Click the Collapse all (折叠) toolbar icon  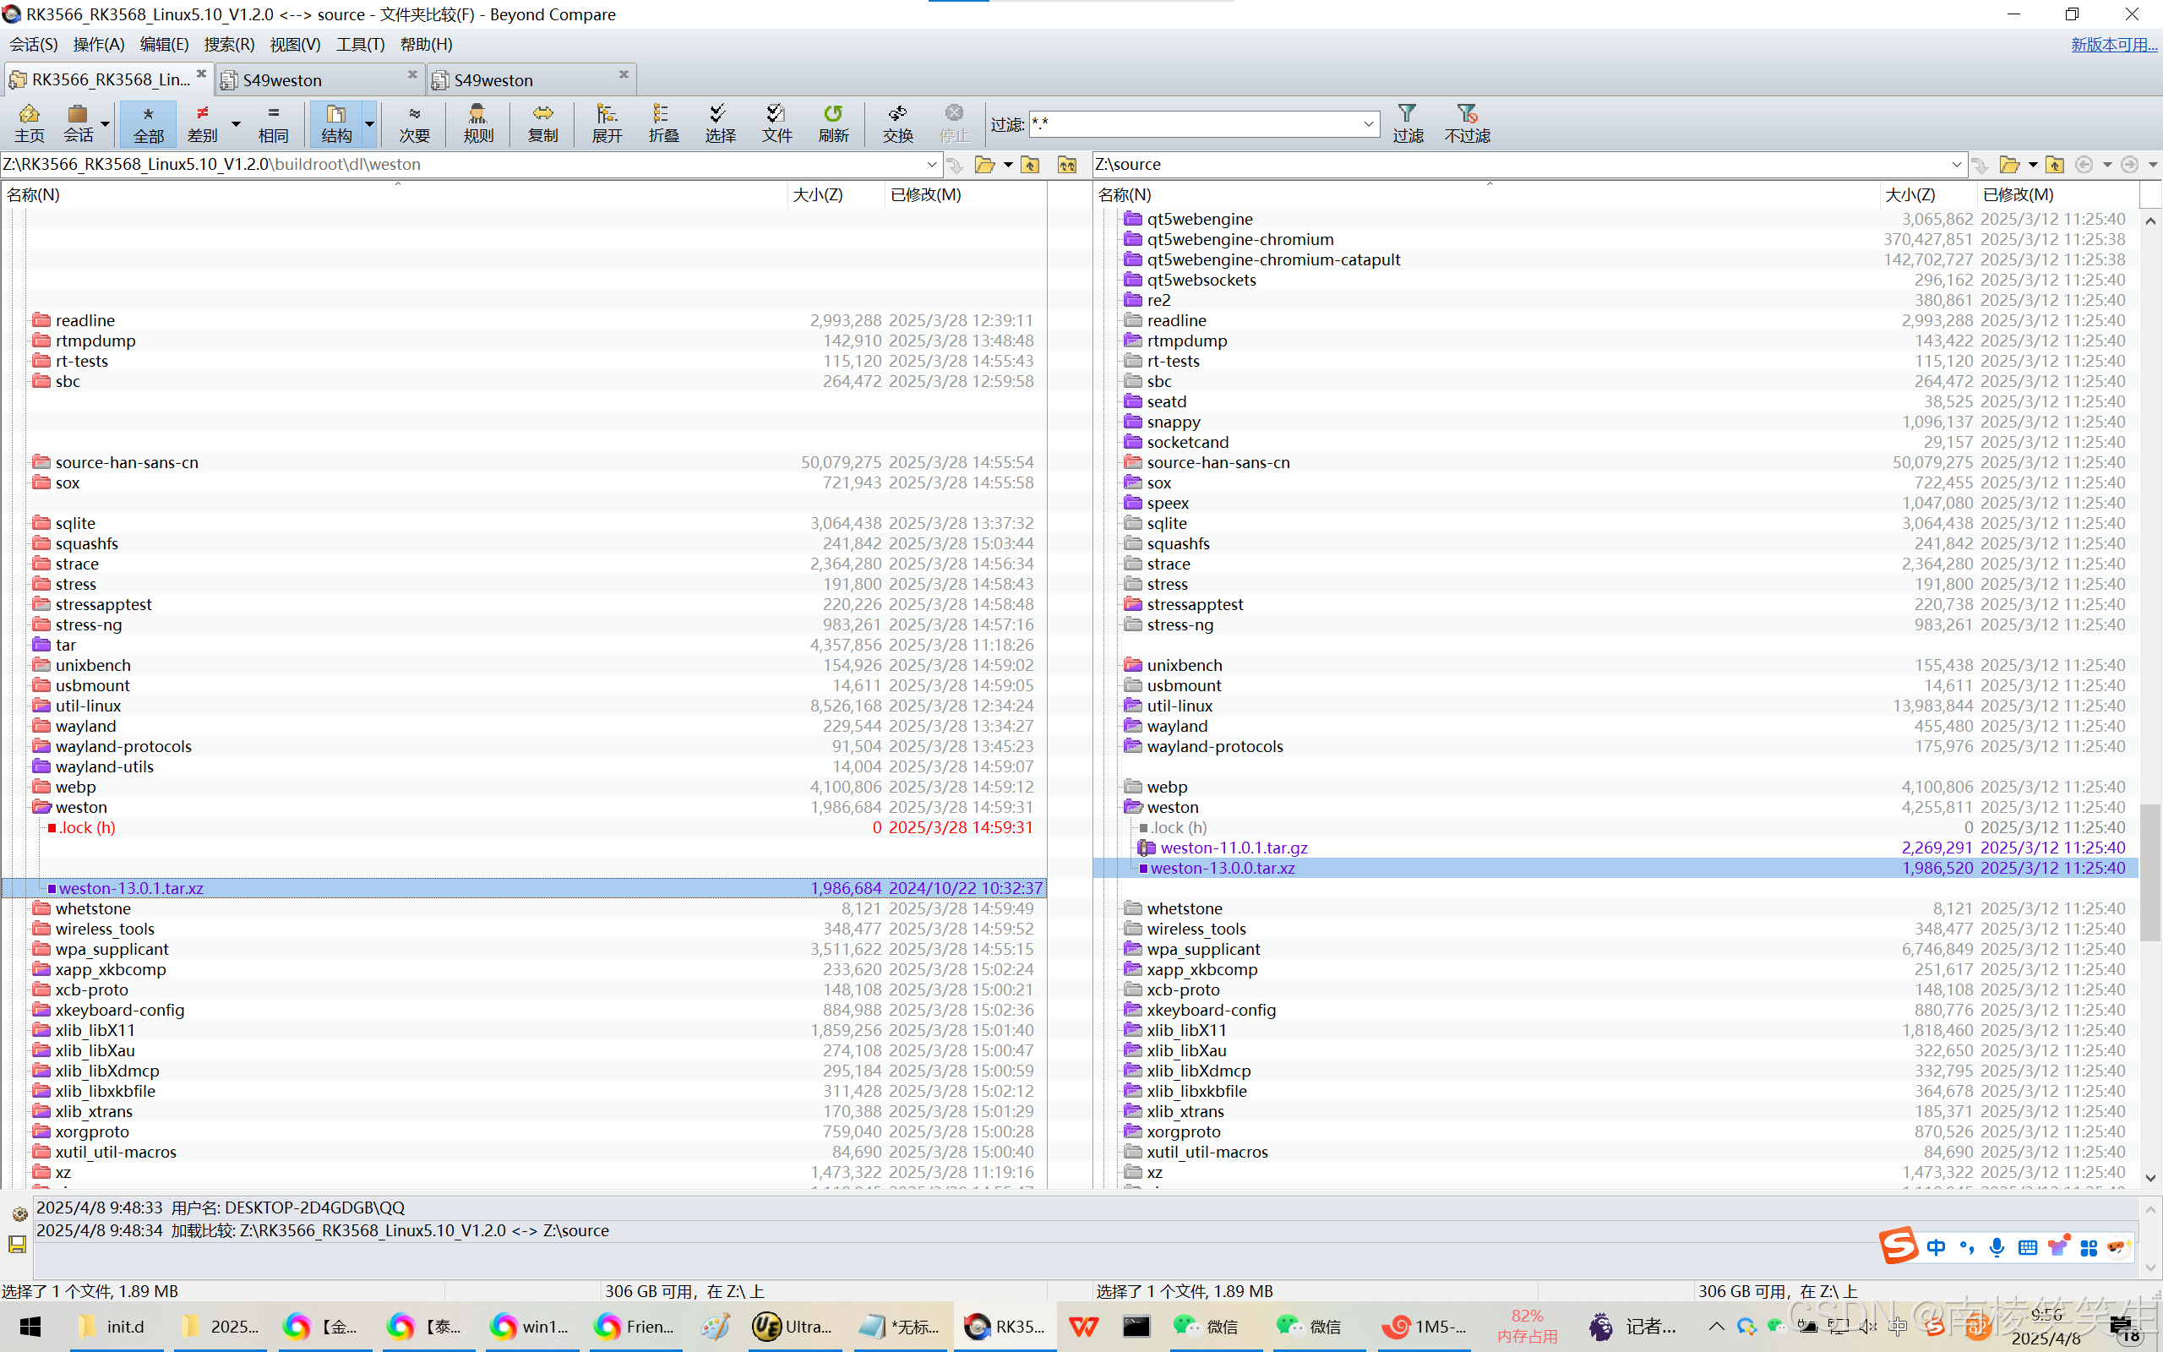[663, 123]
